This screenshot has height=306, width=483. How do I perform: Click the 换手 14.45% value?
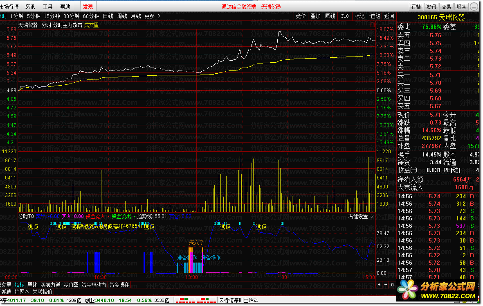432,154
